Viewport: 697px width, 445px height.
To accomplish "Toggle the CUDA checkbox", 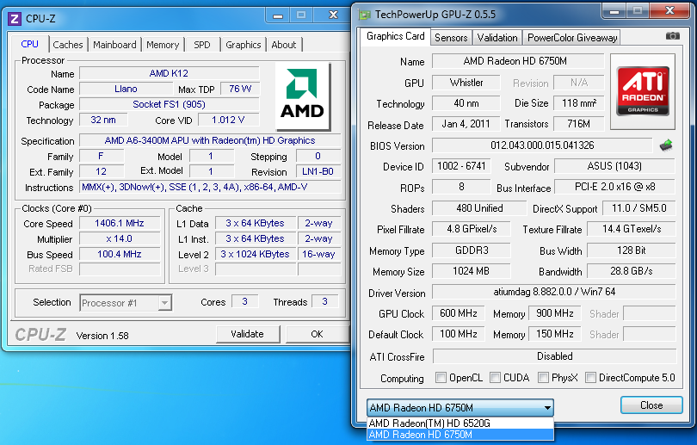I will (x=495, y=377).
